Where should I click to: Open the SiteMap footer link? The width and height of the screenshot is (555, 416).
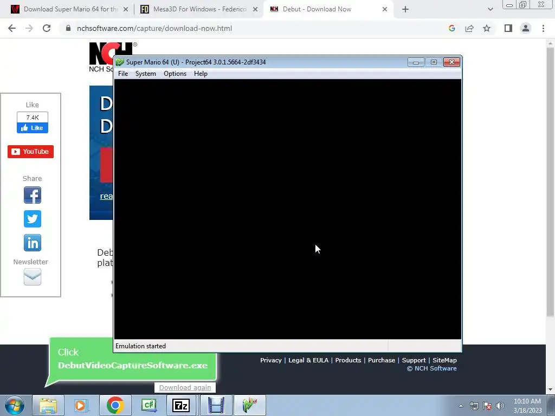click(x=444, y=360)
